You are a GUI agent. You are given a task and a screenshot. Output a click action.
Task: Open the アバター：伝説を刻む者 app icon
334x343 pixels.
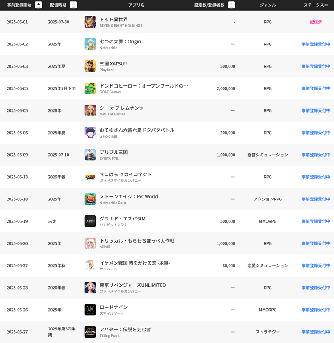pyautogui.click(x=90, y=332)
